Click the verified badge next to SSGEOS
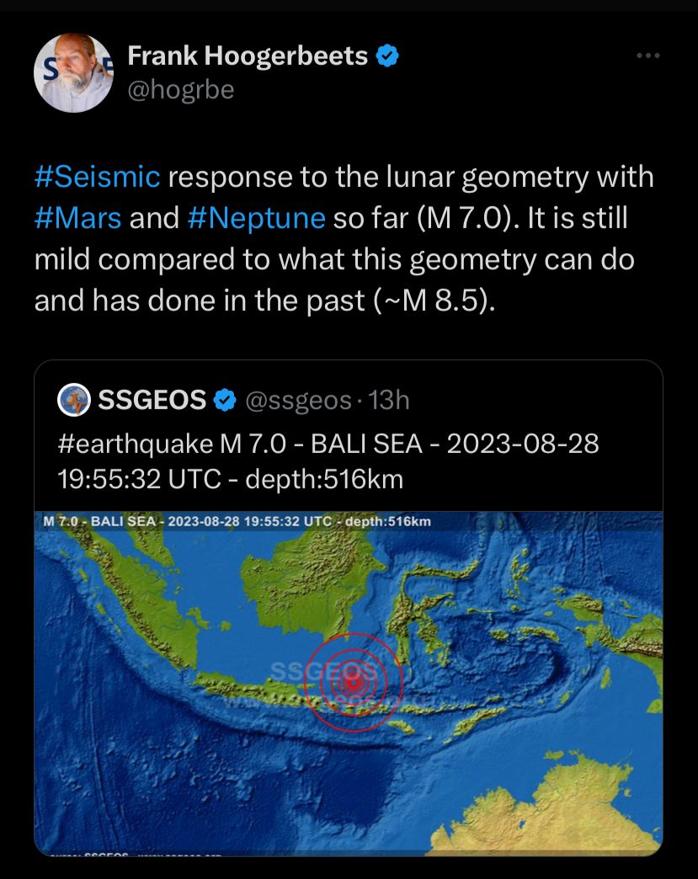Viewport: 698px width, 879px height. pos(224,401)
